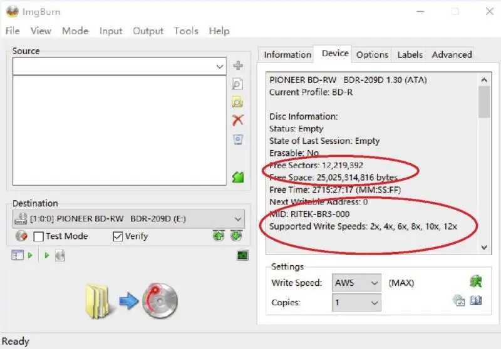The height and width of the screenshot is (349, 501).
Task: Click the green down-arrow load tray icon
Action: click(x=236, y=236)
